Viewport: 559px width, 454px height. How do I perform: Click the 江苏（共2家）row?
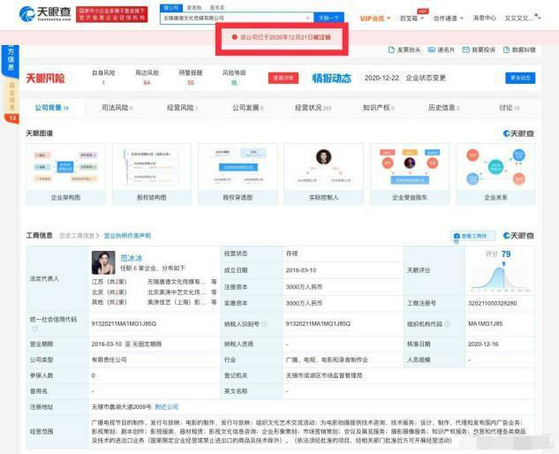154,282
